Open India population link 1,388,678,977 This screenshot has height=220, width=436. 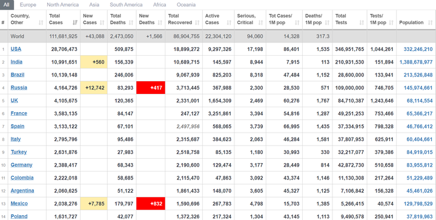[416, 62]
